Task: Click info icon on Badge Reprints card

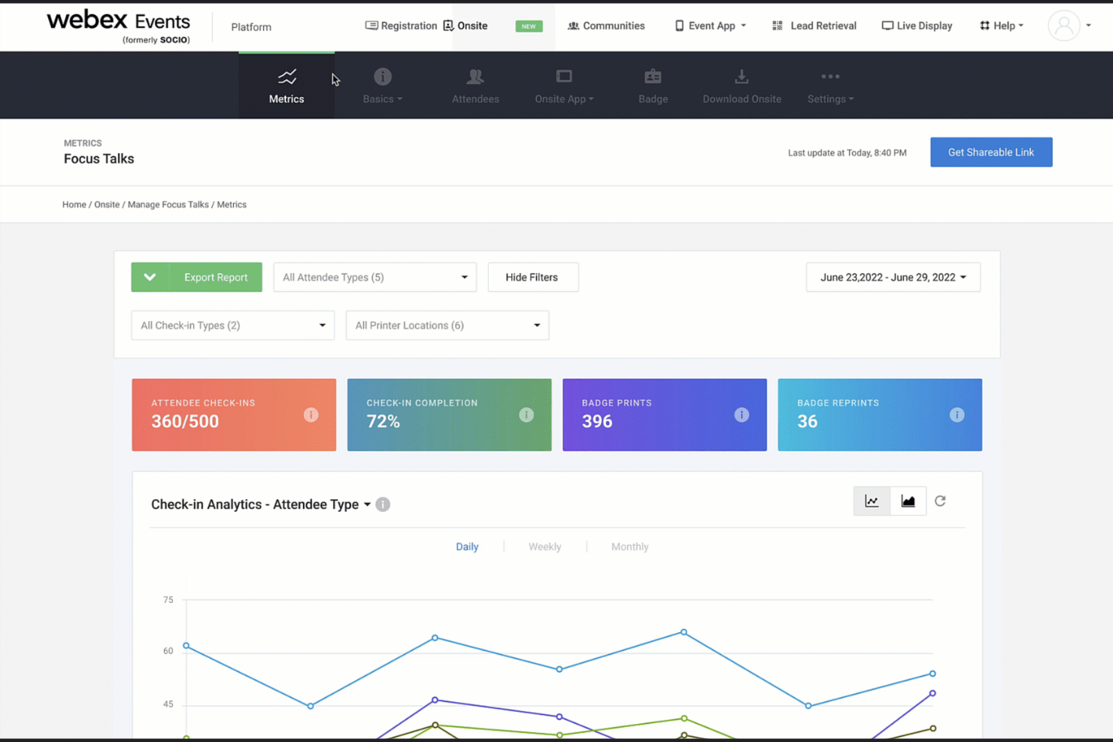Action: (x=957, y=415)
